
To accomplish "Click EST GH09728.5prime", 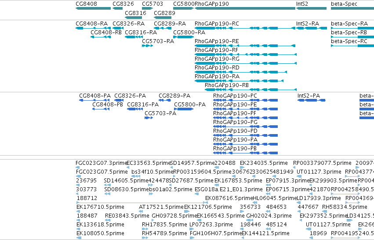I will pos(153,221).
